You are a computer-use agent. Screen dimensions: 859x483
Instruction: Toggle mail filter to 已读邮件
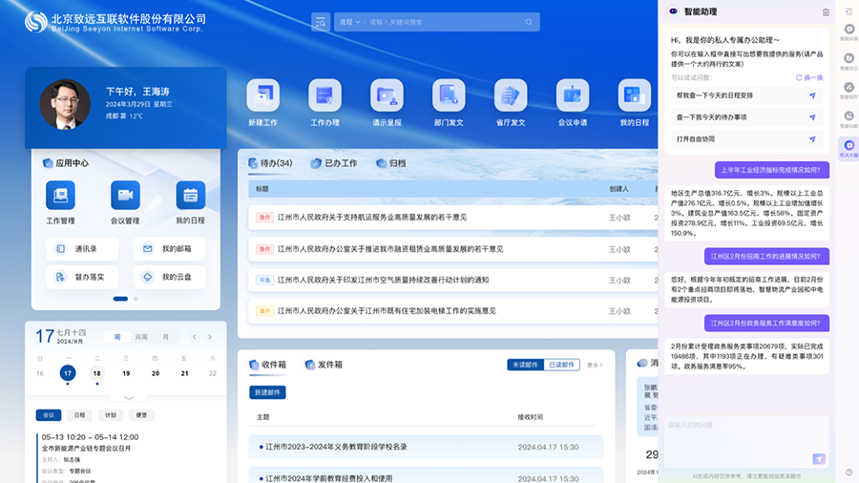(x=562, y=365)
